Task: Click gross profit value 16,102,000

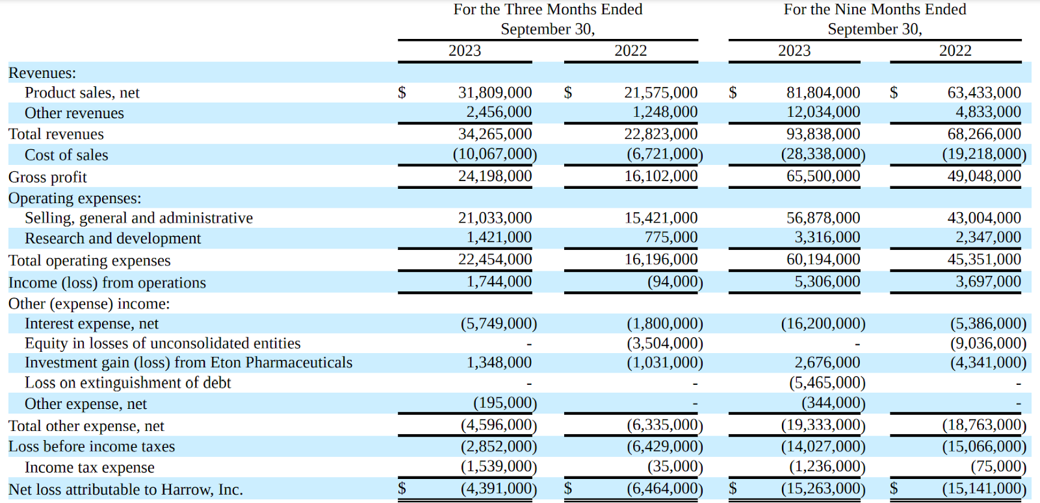Action: 661,176
